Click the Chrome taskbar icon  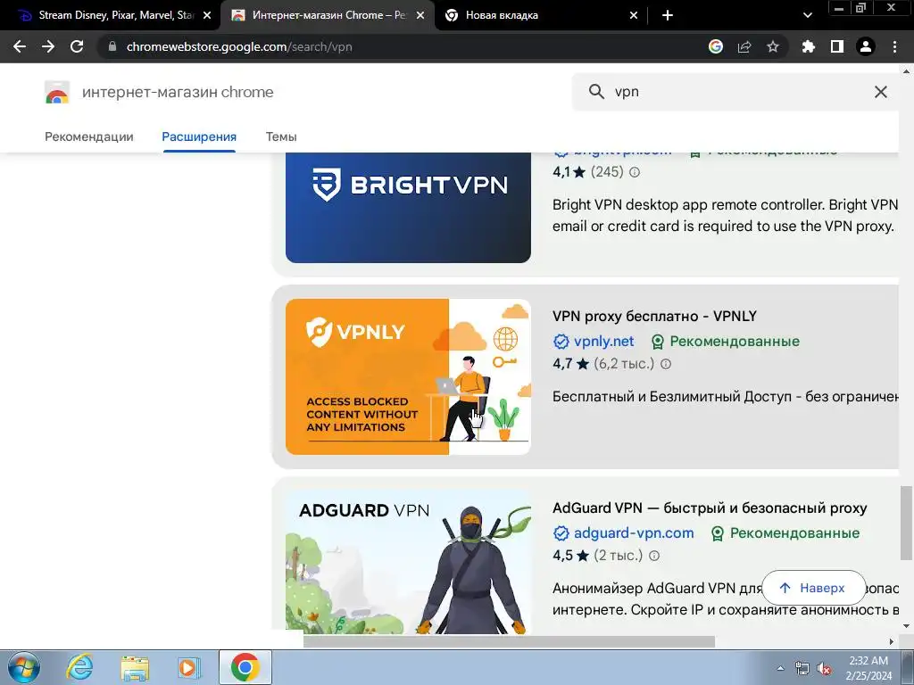tap(245, 667)
